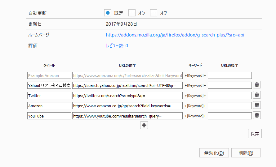Click the 保存 save button
The image size is (276, 167).
click(x=255, y=134)
